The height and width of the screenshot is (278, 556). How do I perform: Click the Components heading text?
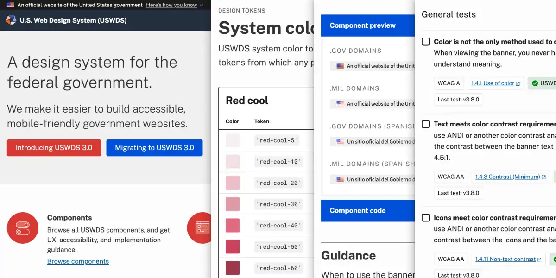[x=69, y=218]
